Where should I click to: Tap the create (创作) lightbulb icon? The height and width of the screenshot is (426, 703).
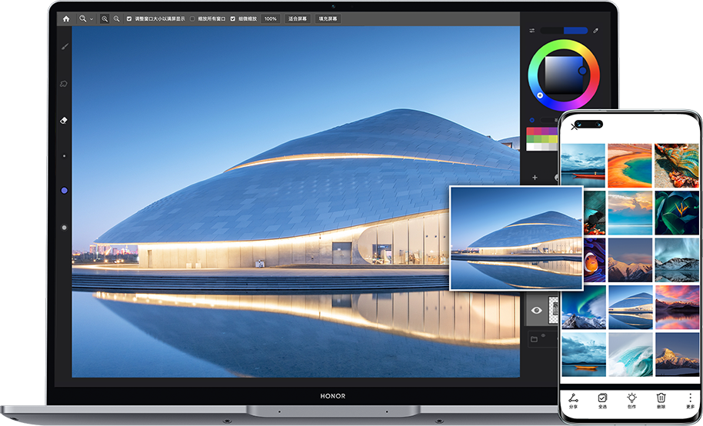tap(631, 399)
